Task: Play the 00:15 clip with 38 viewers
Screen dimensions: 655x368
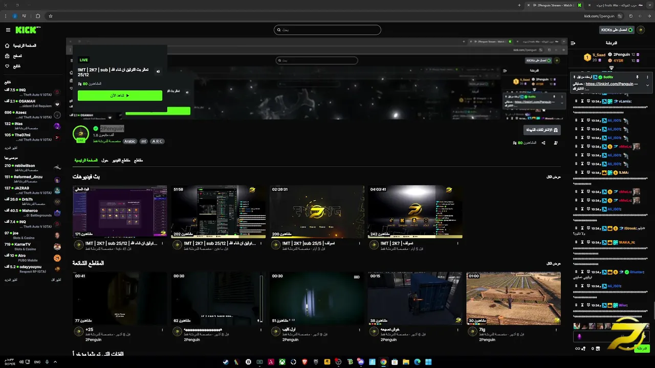Action: pos(415,298)
